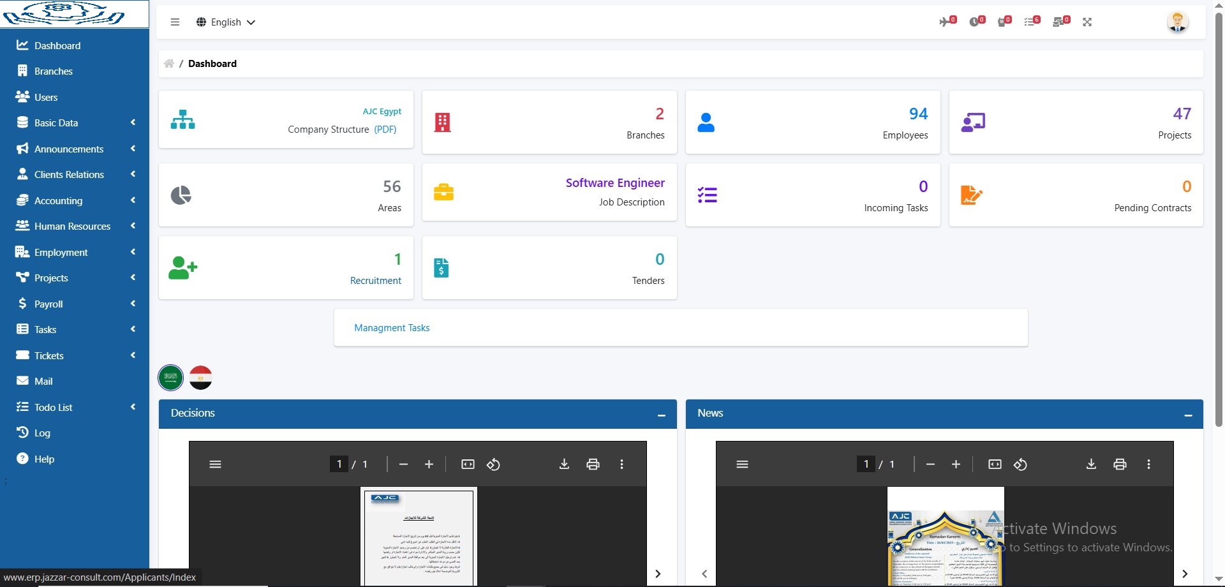Rotate the Decisions PDF page

493,464
